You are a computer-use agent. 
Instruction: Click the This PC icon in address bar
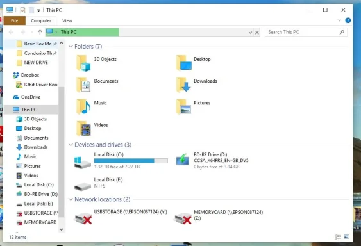[x=49, y=32]
